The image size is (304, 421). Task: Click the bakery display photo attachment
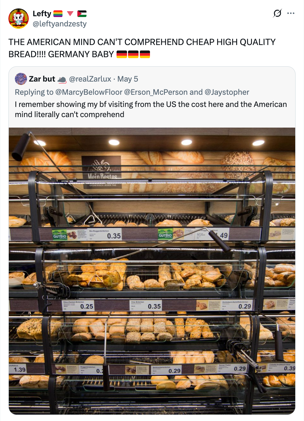pos(152,271)
